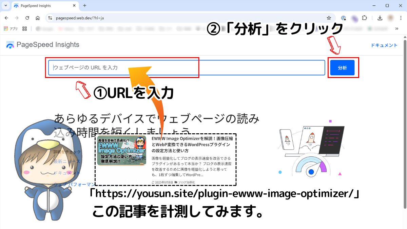Screen dimensions: 407x229
Task: Click the blue 分析 button
Action: click(x=343, y=68)
